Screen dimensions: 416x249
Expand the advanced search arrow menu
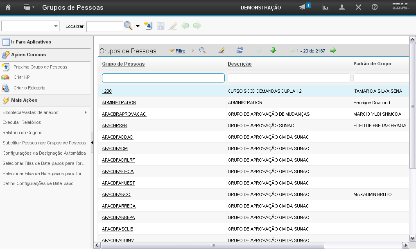pos(138,26)
